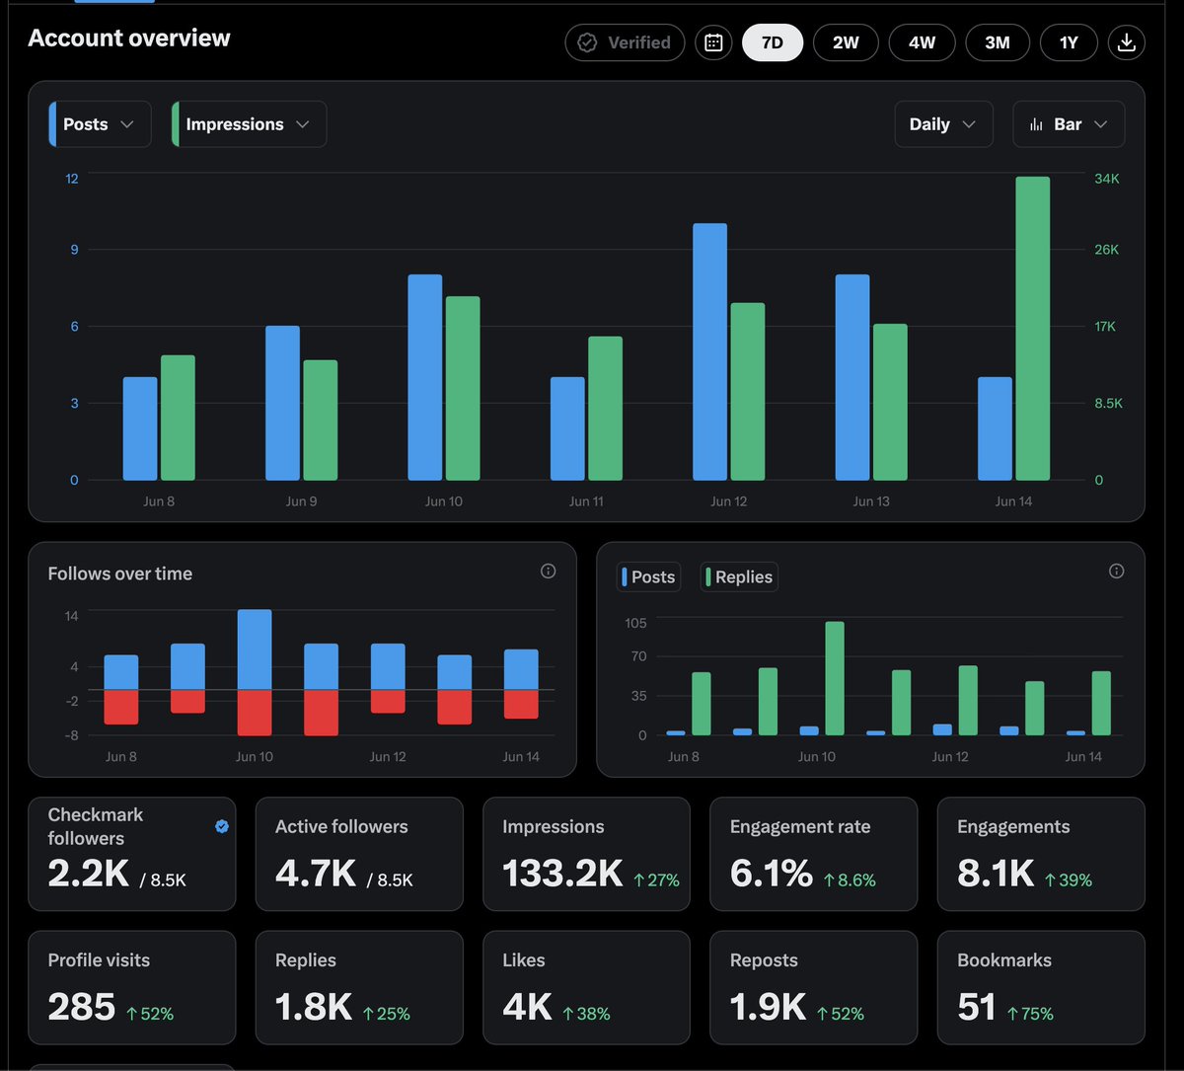Click the 27% impressions change indicator
This screenshot has width=1184, height=1071.
click(656, 880)
